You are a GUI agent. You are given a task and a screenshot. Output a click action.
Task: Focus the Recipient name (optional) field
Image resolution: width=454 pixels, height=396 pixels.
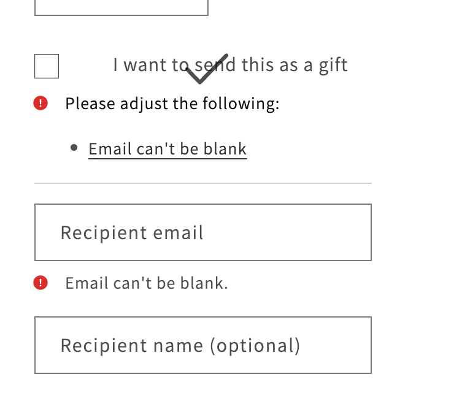pos(202,345)
